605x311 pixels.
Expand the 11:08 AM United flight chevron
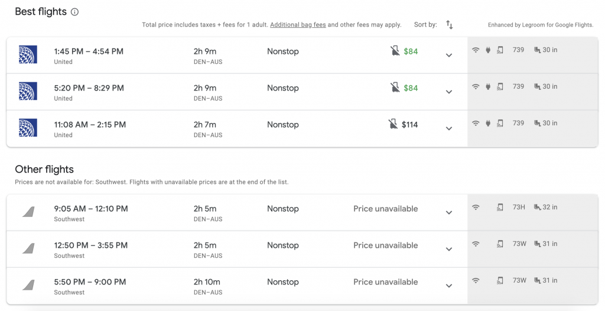tap(449, 129)
